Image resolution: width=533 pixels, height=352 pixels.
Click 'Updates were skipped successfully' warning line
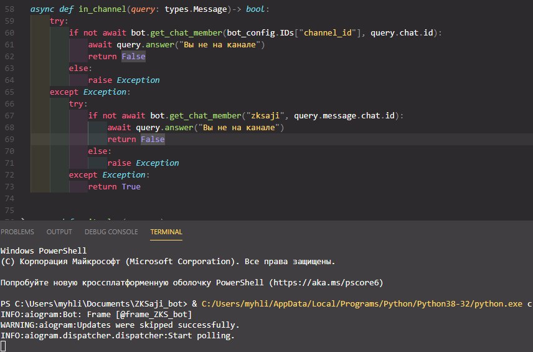tap(158, 325)
